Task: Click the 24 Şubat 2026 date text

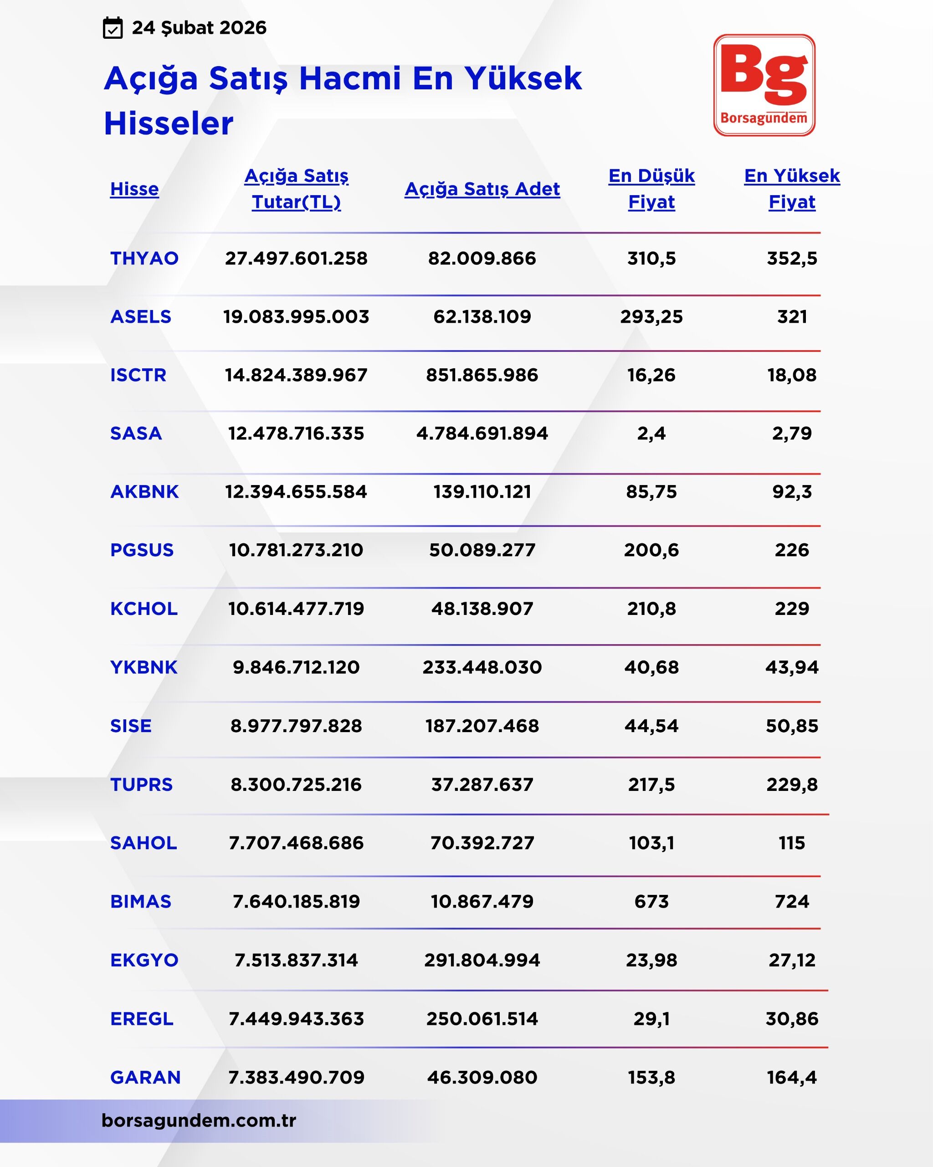Action: click(199, 28)
